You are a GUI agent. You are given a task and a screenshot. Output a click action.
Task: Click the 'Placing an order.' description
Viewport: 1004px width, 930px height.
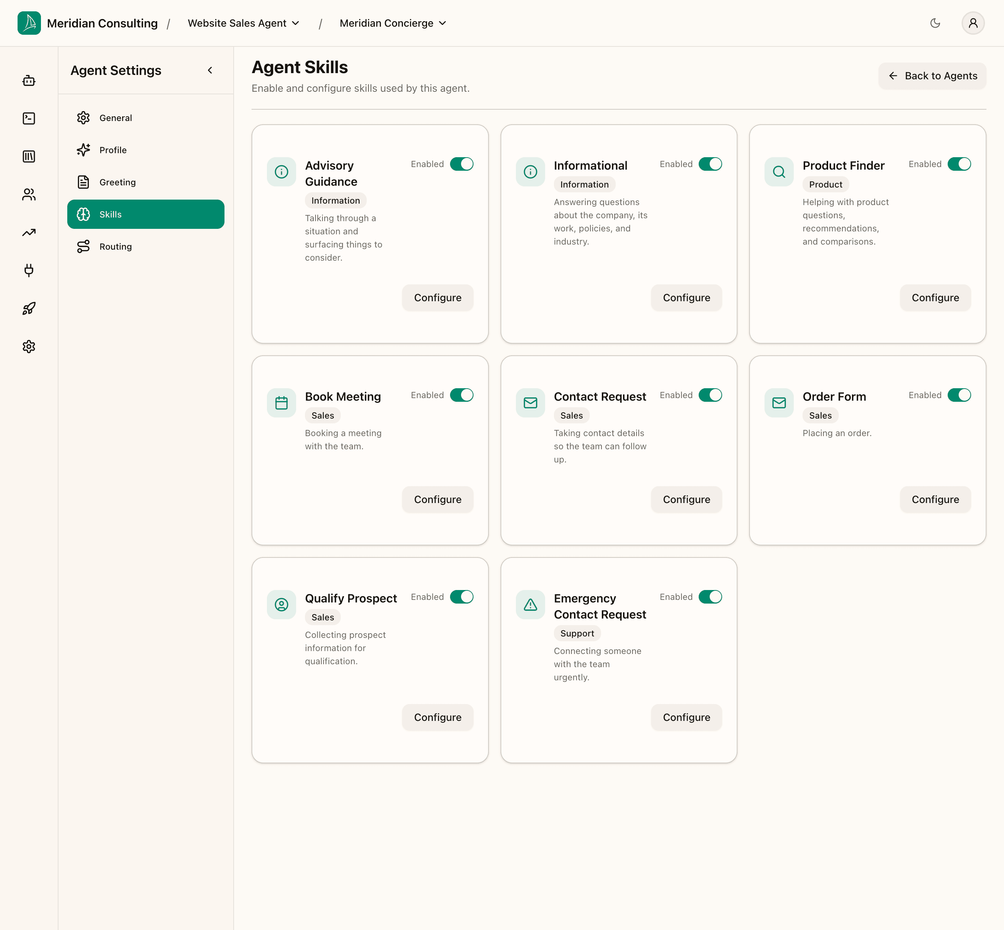(x=837, y=433)
